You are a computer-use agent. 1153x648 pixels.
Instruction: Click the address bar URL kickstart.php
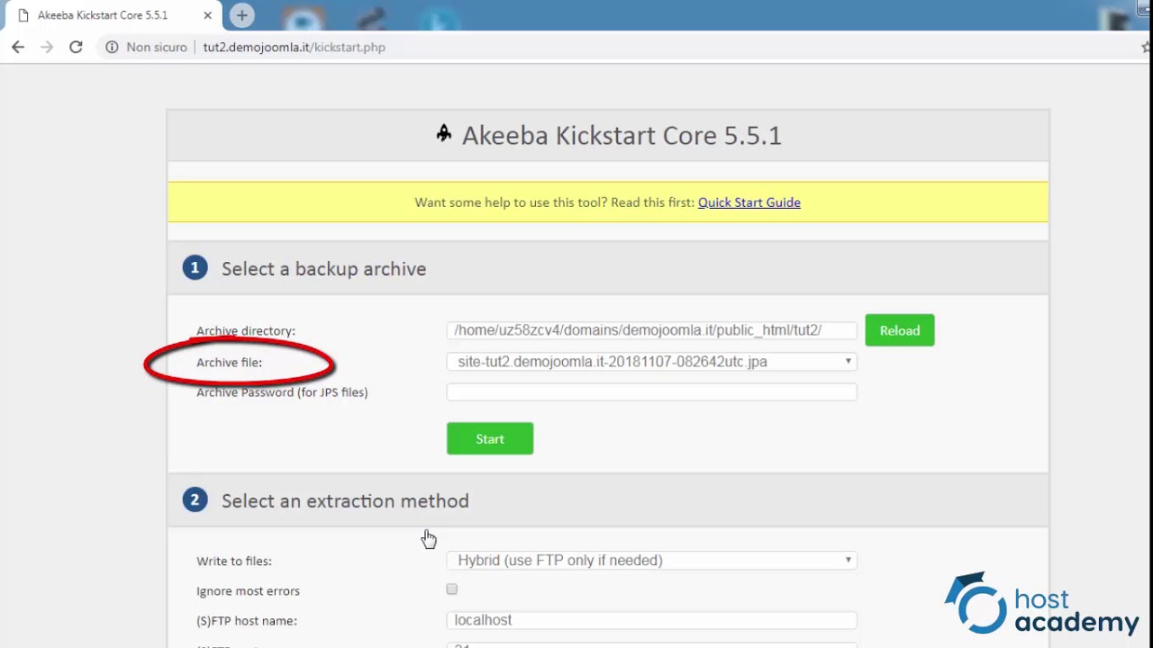[295, 47]
